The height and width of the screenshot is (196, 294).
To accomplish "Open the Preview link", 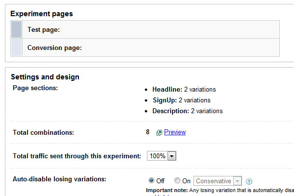I will coord(175,132).
